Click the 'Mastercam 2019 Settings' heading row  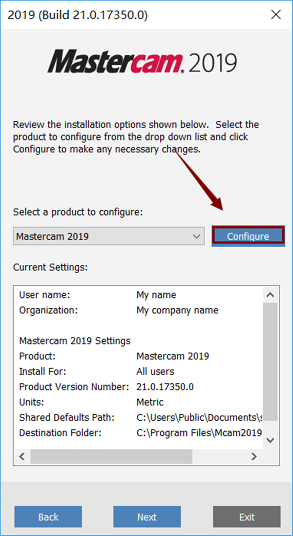pos(75,341)
